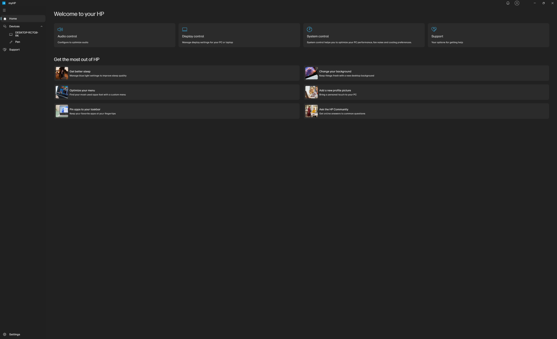
Task: Click the Optimize your menu thumbnail
Action: [62, 92]
